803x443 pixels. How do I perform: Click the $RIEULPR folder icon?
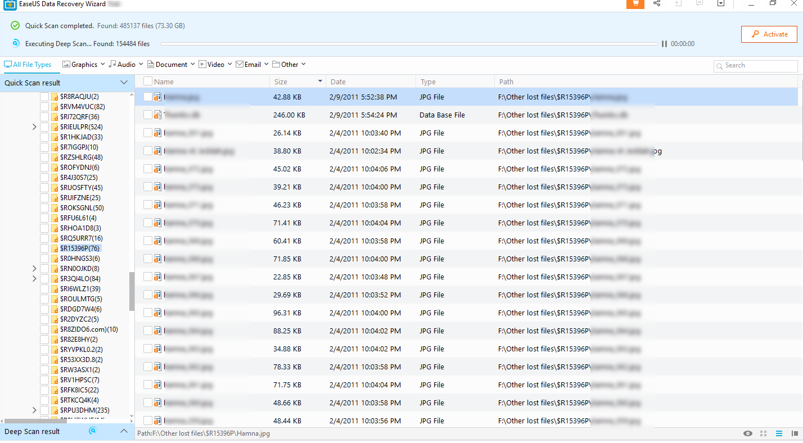[x=55, y=126]
